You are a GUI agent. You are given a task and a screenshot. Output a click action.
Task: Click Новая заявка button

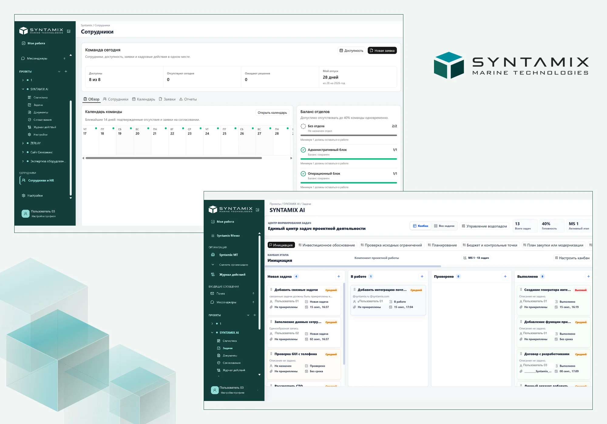click(x=382, y=51)
